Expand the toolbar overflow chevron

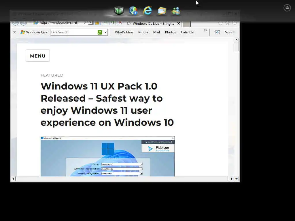click(206, 30)
